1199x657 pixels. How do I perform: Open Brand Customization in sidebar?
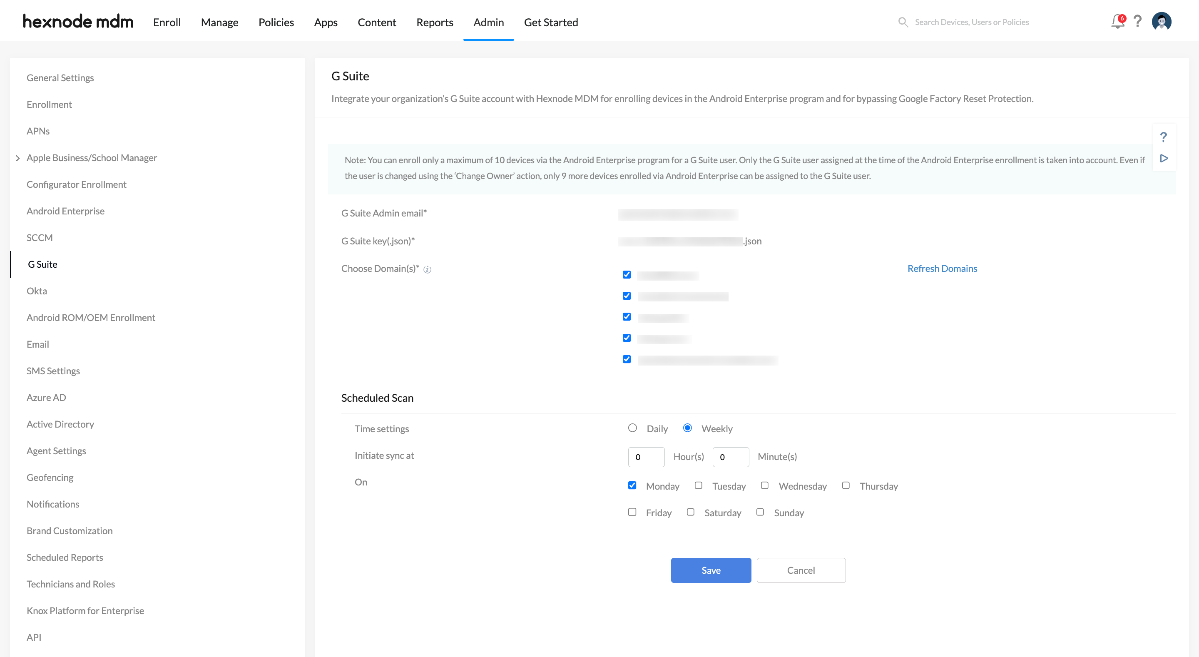70,531
